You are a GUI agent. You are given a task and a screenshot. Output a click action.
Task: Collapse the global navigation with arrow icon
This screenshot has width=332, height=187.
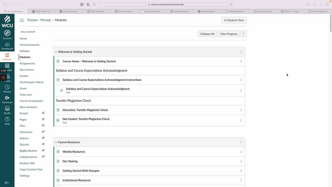click(7, 183)
